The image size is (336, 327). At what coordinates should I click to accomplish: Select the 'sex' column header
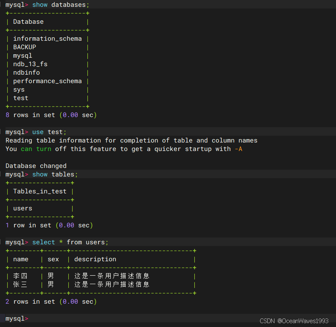[53, 259]
